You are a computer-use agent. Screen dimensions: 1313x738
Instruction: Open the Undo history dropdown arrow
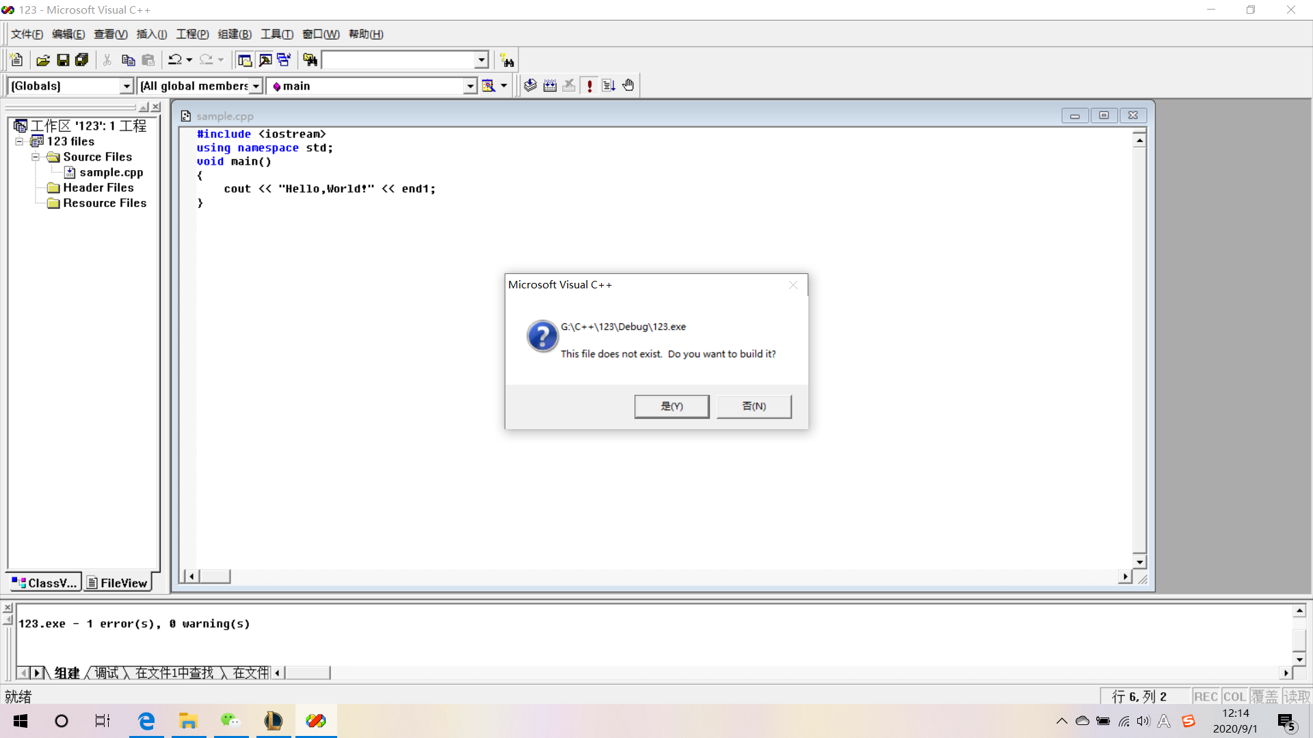point(189,60)
